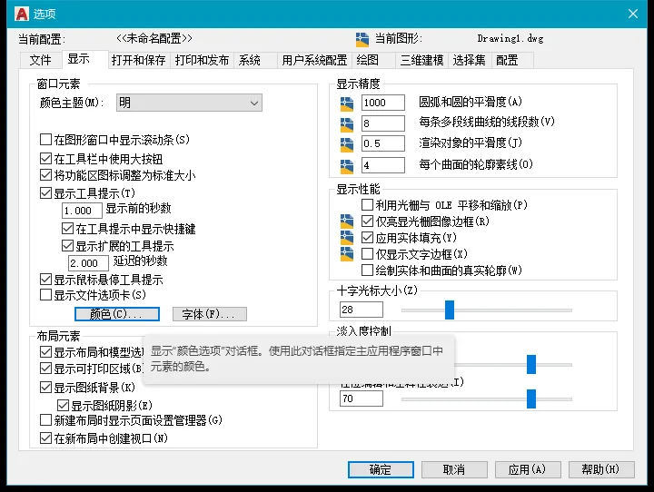Click the 渲染对象的平滑度 field showing 0.5
This screenshot has width=654, height=492.
(x=383, y=143)
